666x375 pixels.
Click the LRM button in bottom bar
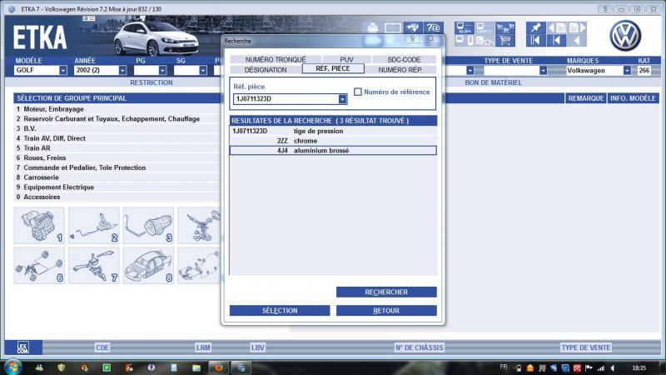203,347
